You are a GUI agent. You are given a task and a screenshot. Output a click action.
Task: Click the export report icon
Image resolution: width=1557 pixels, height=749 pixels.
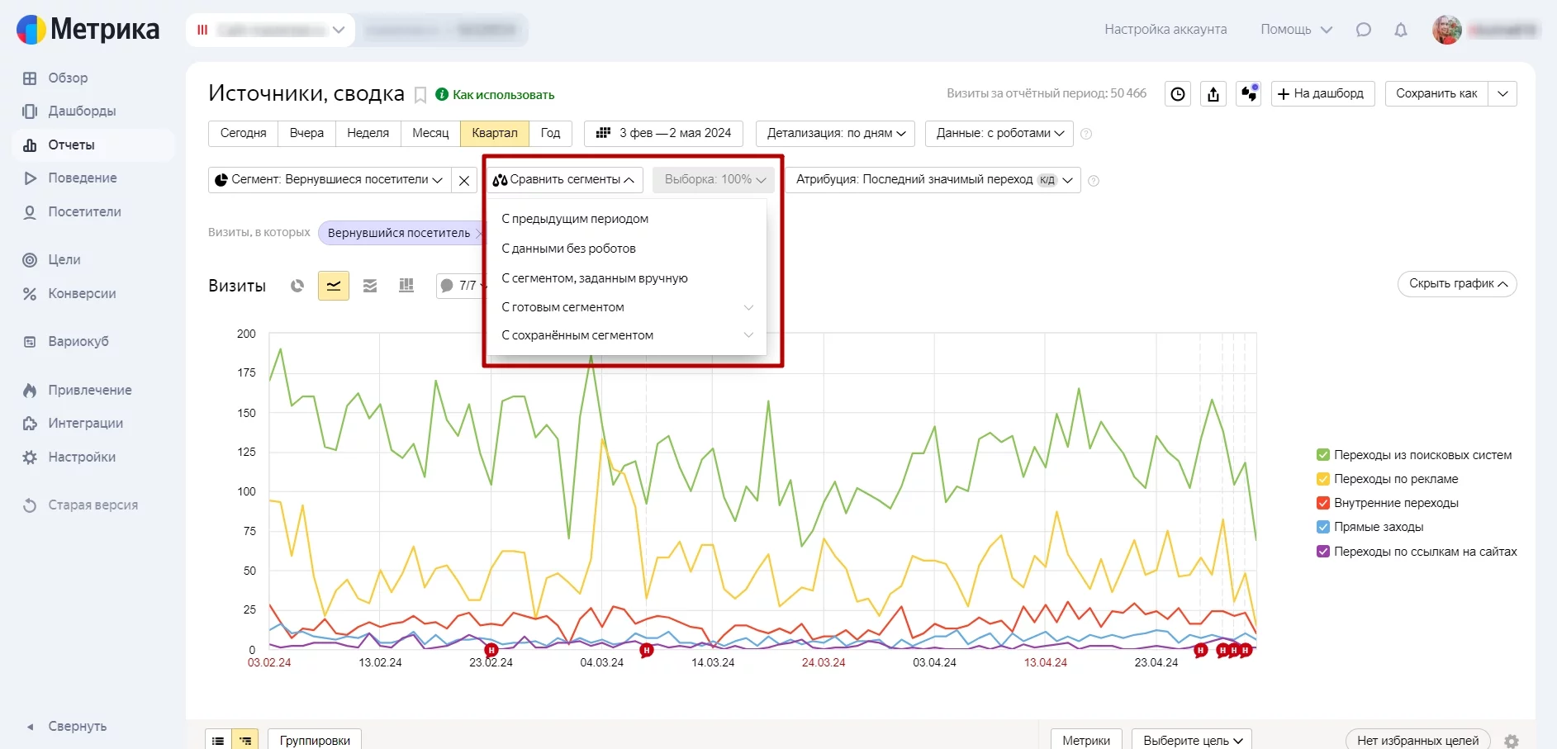click(x=1213, y=94)
